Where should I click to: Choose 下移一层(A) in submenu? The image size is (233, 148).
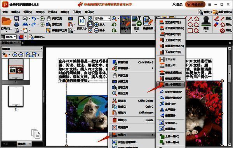click(x=170, y=142)
